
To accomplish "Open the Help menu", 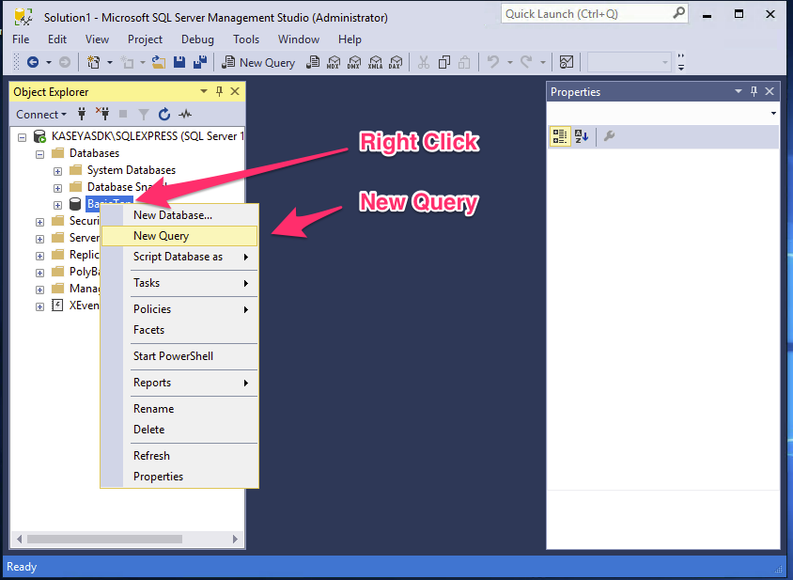I will click(350, 39).
